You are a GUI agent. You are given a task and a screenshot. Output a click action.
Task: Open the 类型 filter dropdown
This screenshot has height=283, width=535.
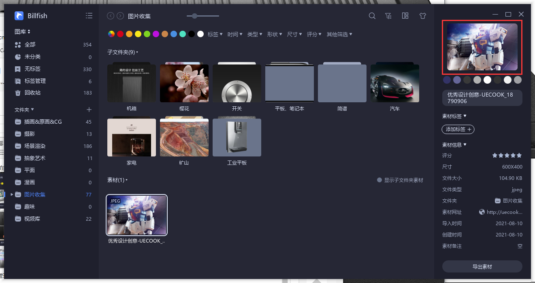[x=255, y=34]
